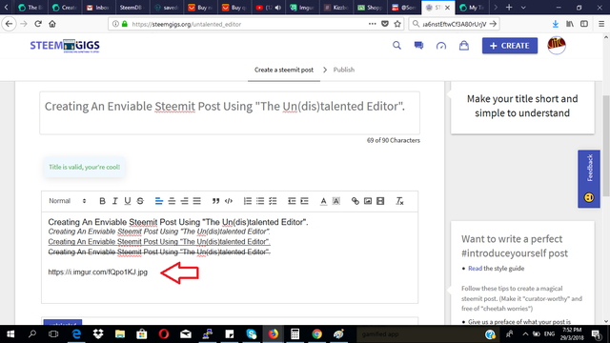Image resolution: width=610 pixels, height=343 pixels.
Task: Toggle italic formatting in the editor toolbar
Action: point(114,201)
